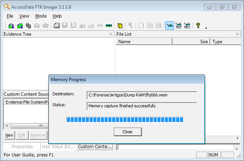
Task: Click custom content scroll left arrow
Action: [x=7, y=126]
